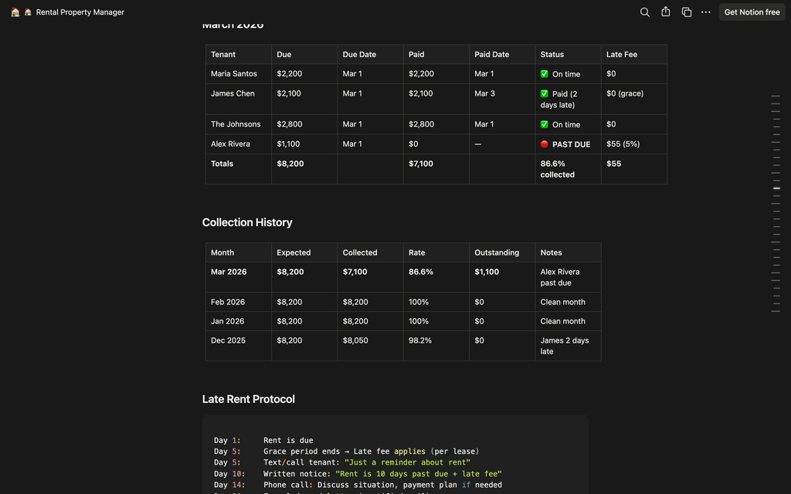Screen dimensions: 791x494
Task: Select The Johnsons tenant cell
Action: pos(238,124)
